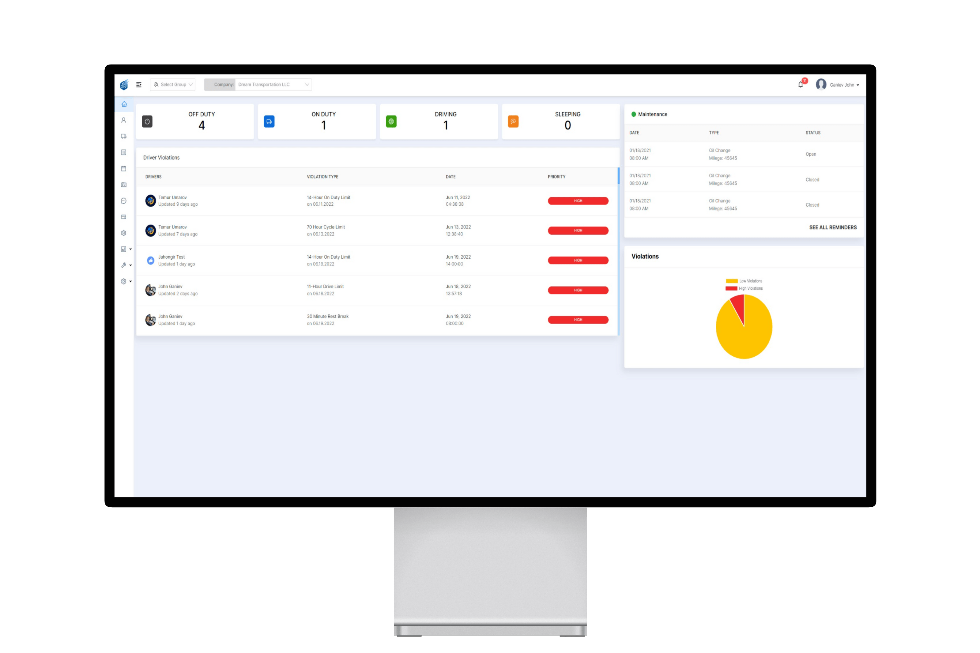Open the calendar icon in sidebar
This screenshot has width=980, height=653.
point(124,169)
